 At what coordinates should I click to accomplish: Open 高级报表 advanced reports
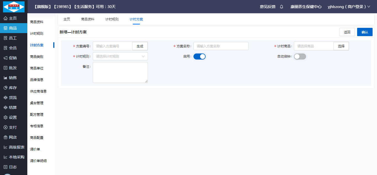coord(14,147)
